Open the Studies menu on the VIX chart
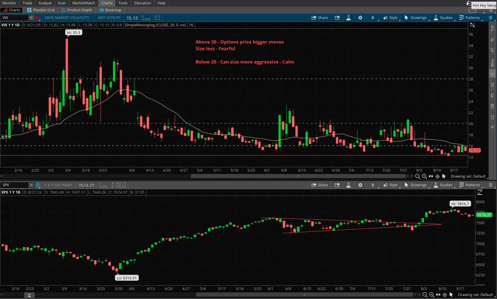The image size is (497, 299). [442, 17]
